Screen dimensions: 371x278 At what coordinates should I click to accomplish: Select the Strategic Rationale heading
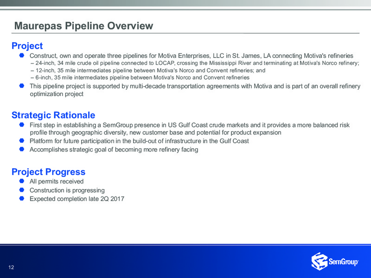coord(53,115)
